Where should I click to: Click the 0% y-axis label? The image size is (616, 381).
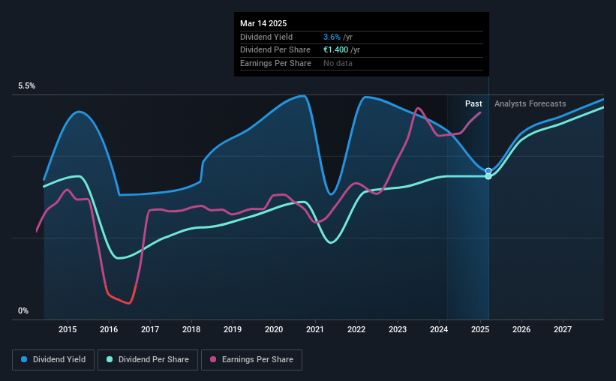[23, 310]
